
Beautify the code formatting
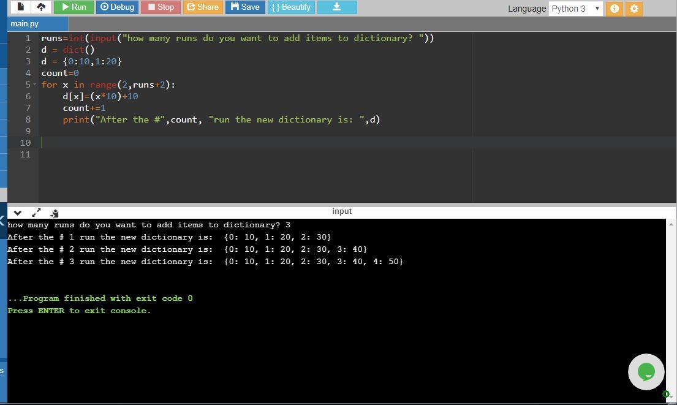[x=291, y=7]
